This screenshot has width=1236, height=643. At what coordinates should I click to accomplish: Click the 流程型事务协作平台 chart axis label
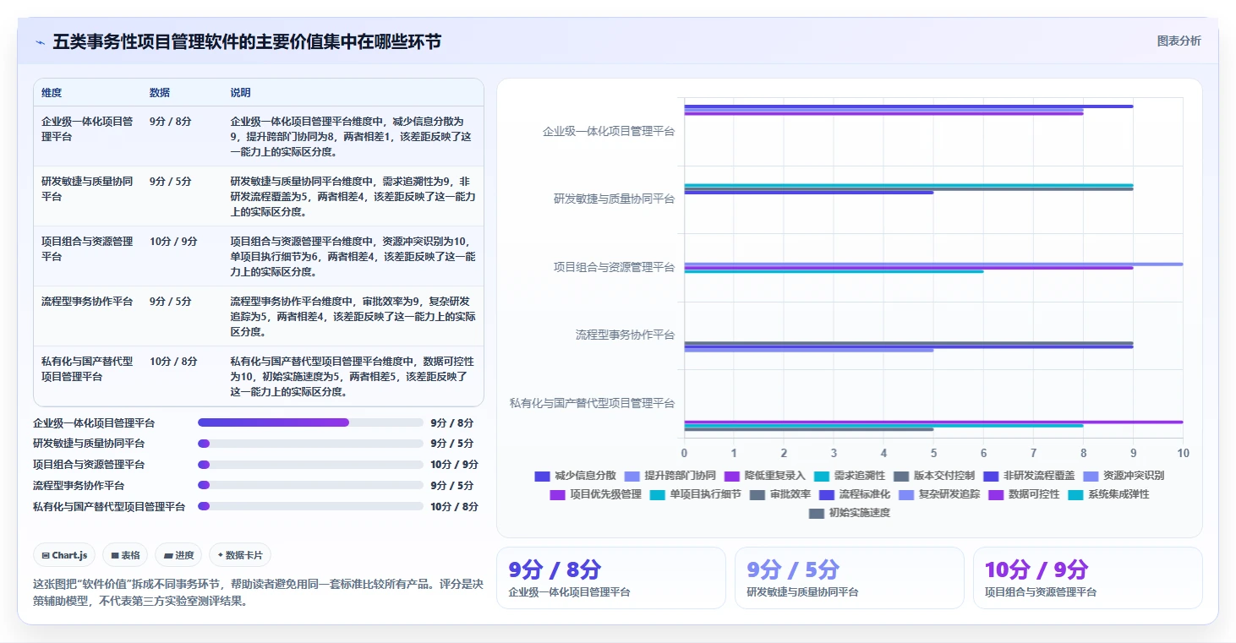625,335
